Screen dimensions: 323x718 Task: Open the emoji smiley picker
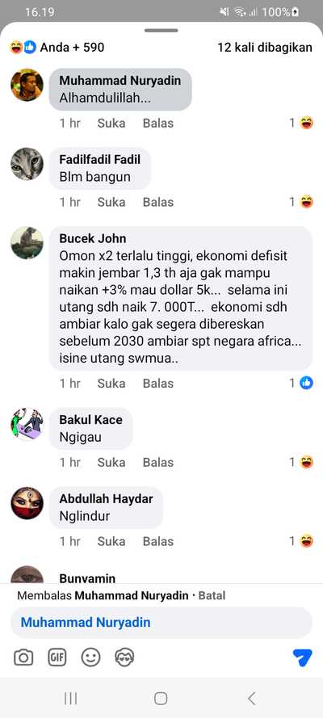(x=90, y=658)
